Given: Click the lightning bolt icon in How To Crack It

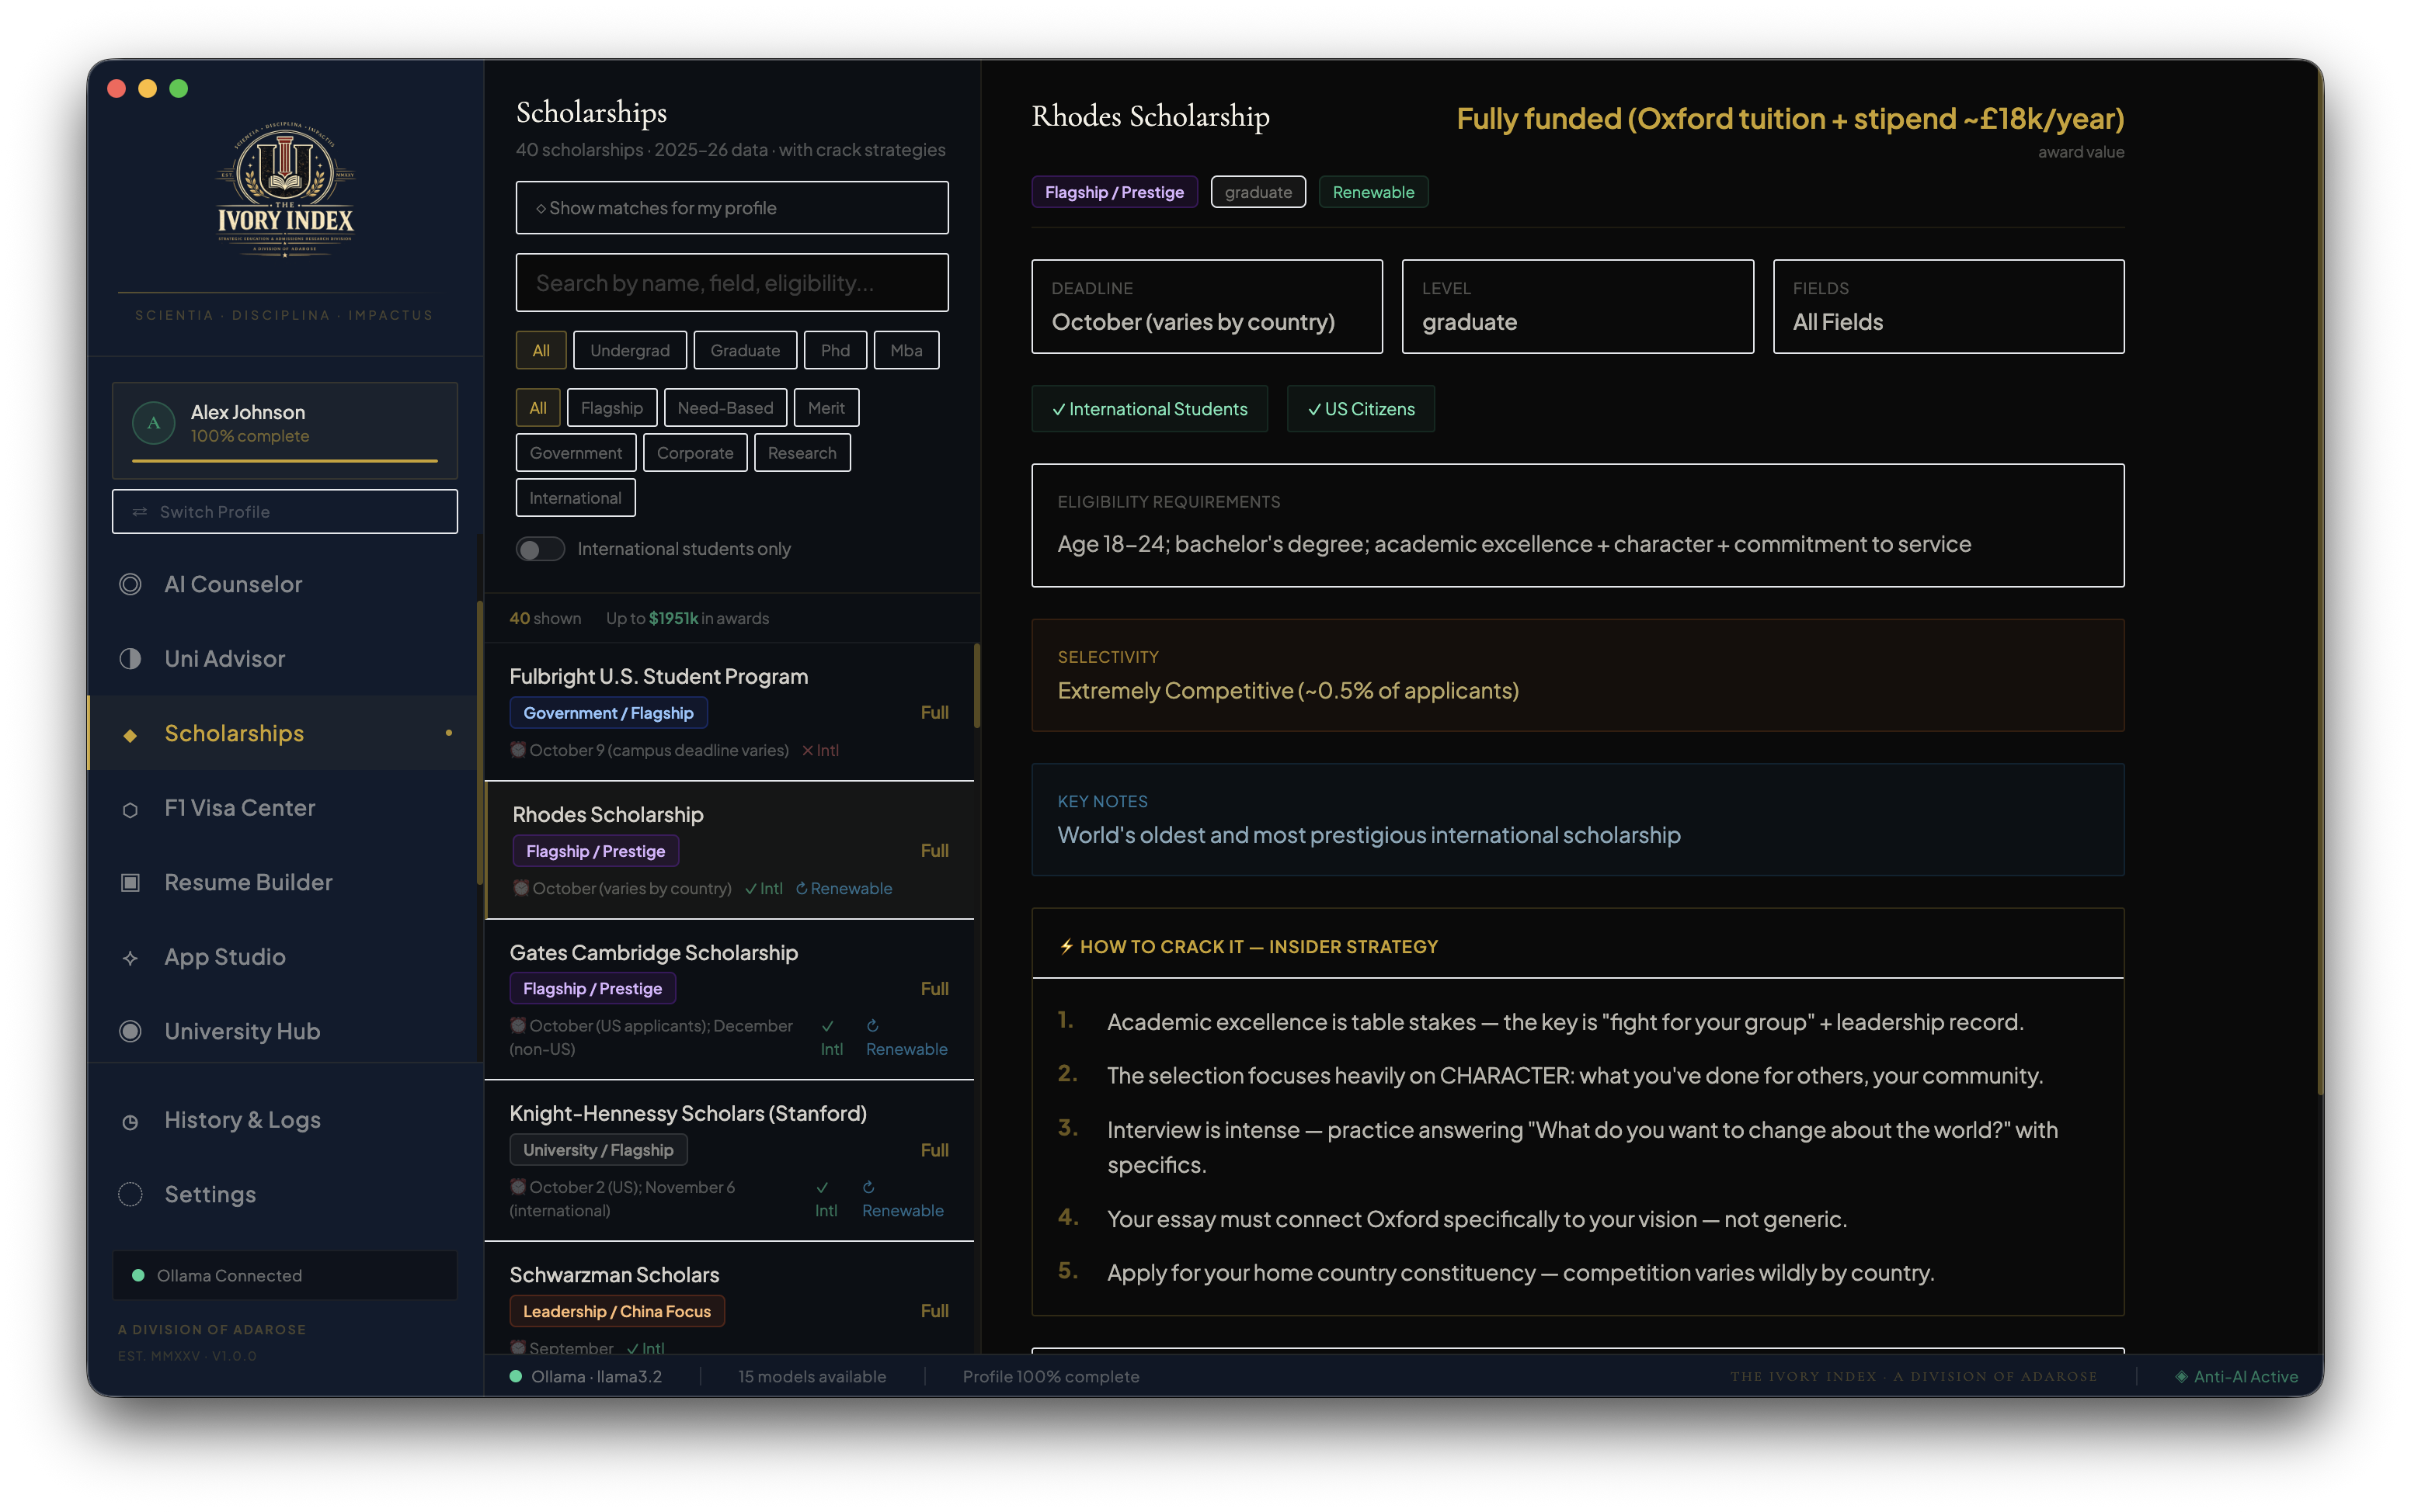Looking at the screenshot, I should (x=1066, y=946).
